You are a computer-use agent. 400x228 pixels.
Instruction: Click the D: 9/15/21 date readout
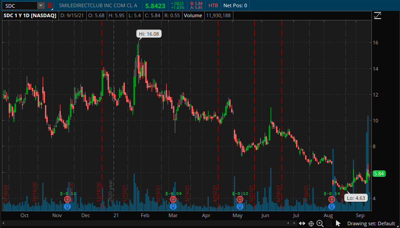pyautogui.click(x=73, y=15)
